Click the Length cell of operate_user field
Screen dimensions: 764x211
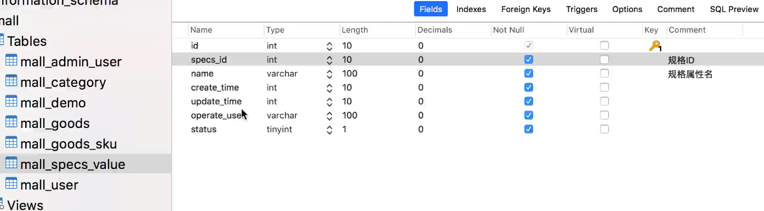click(x=377, y=115)
